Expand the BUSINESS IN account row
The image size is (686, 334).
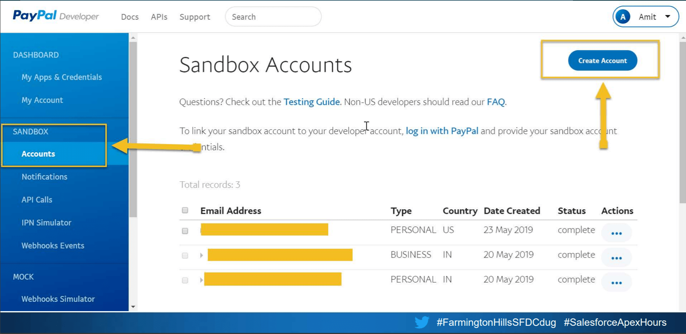tap(201, 255)
